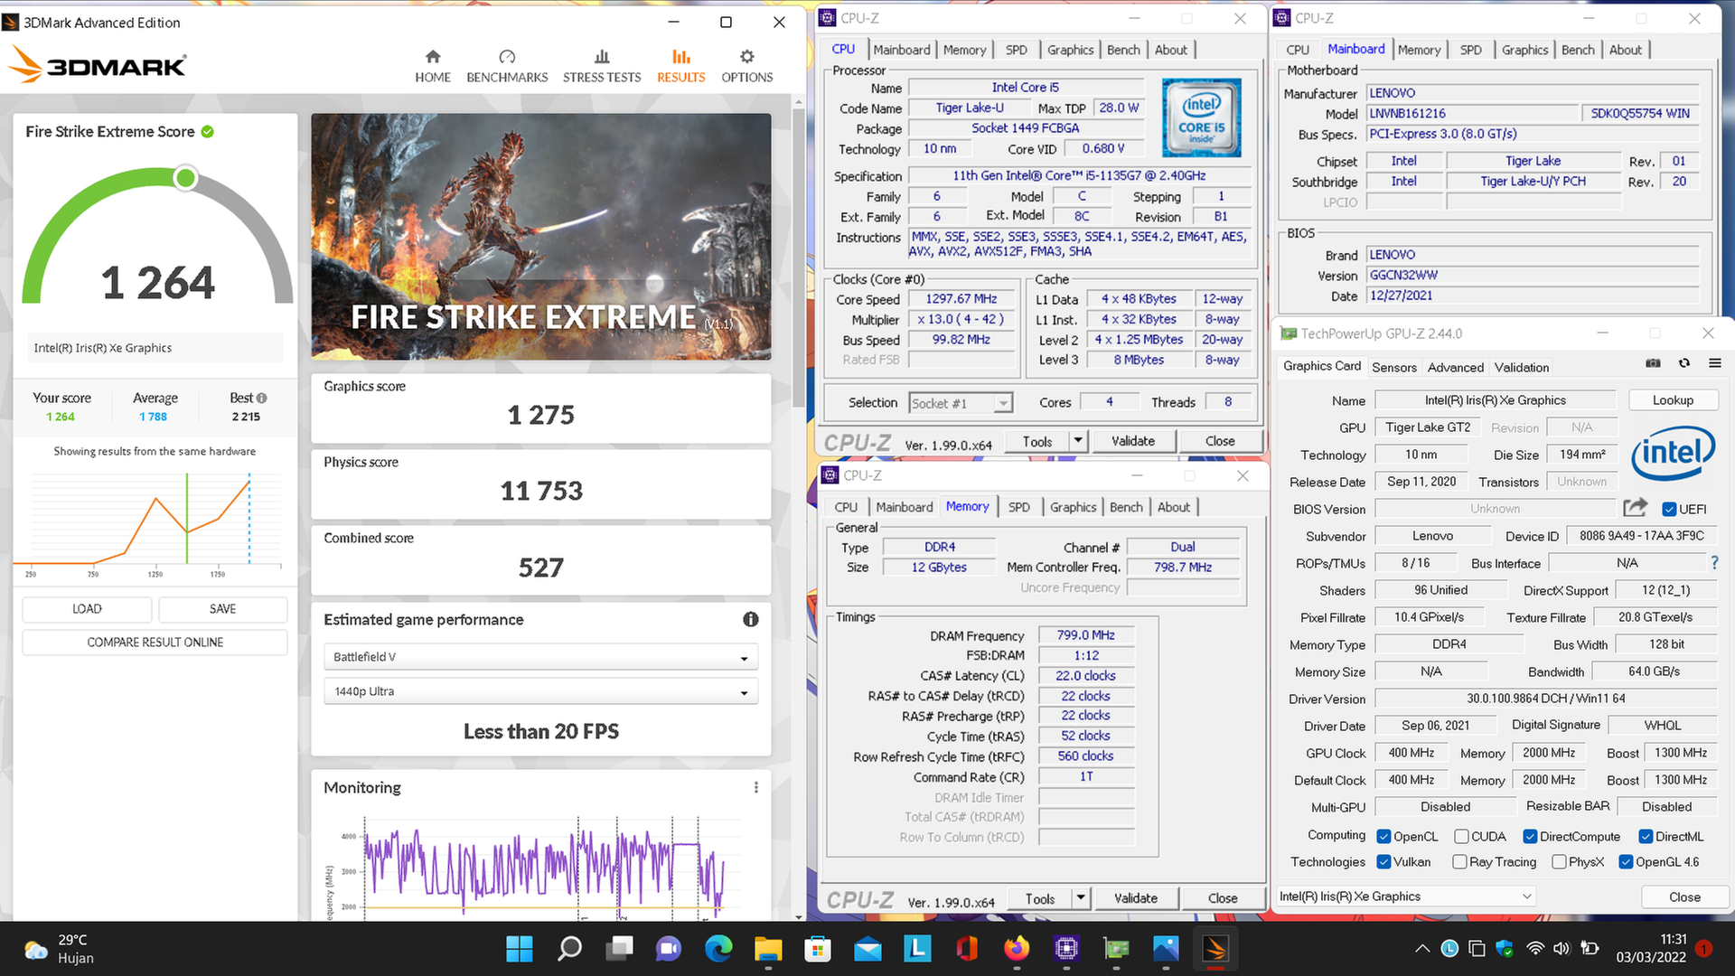Click Close in CPU-Z Memory window
The image size is (1735, 976).
coord(1222,898)
